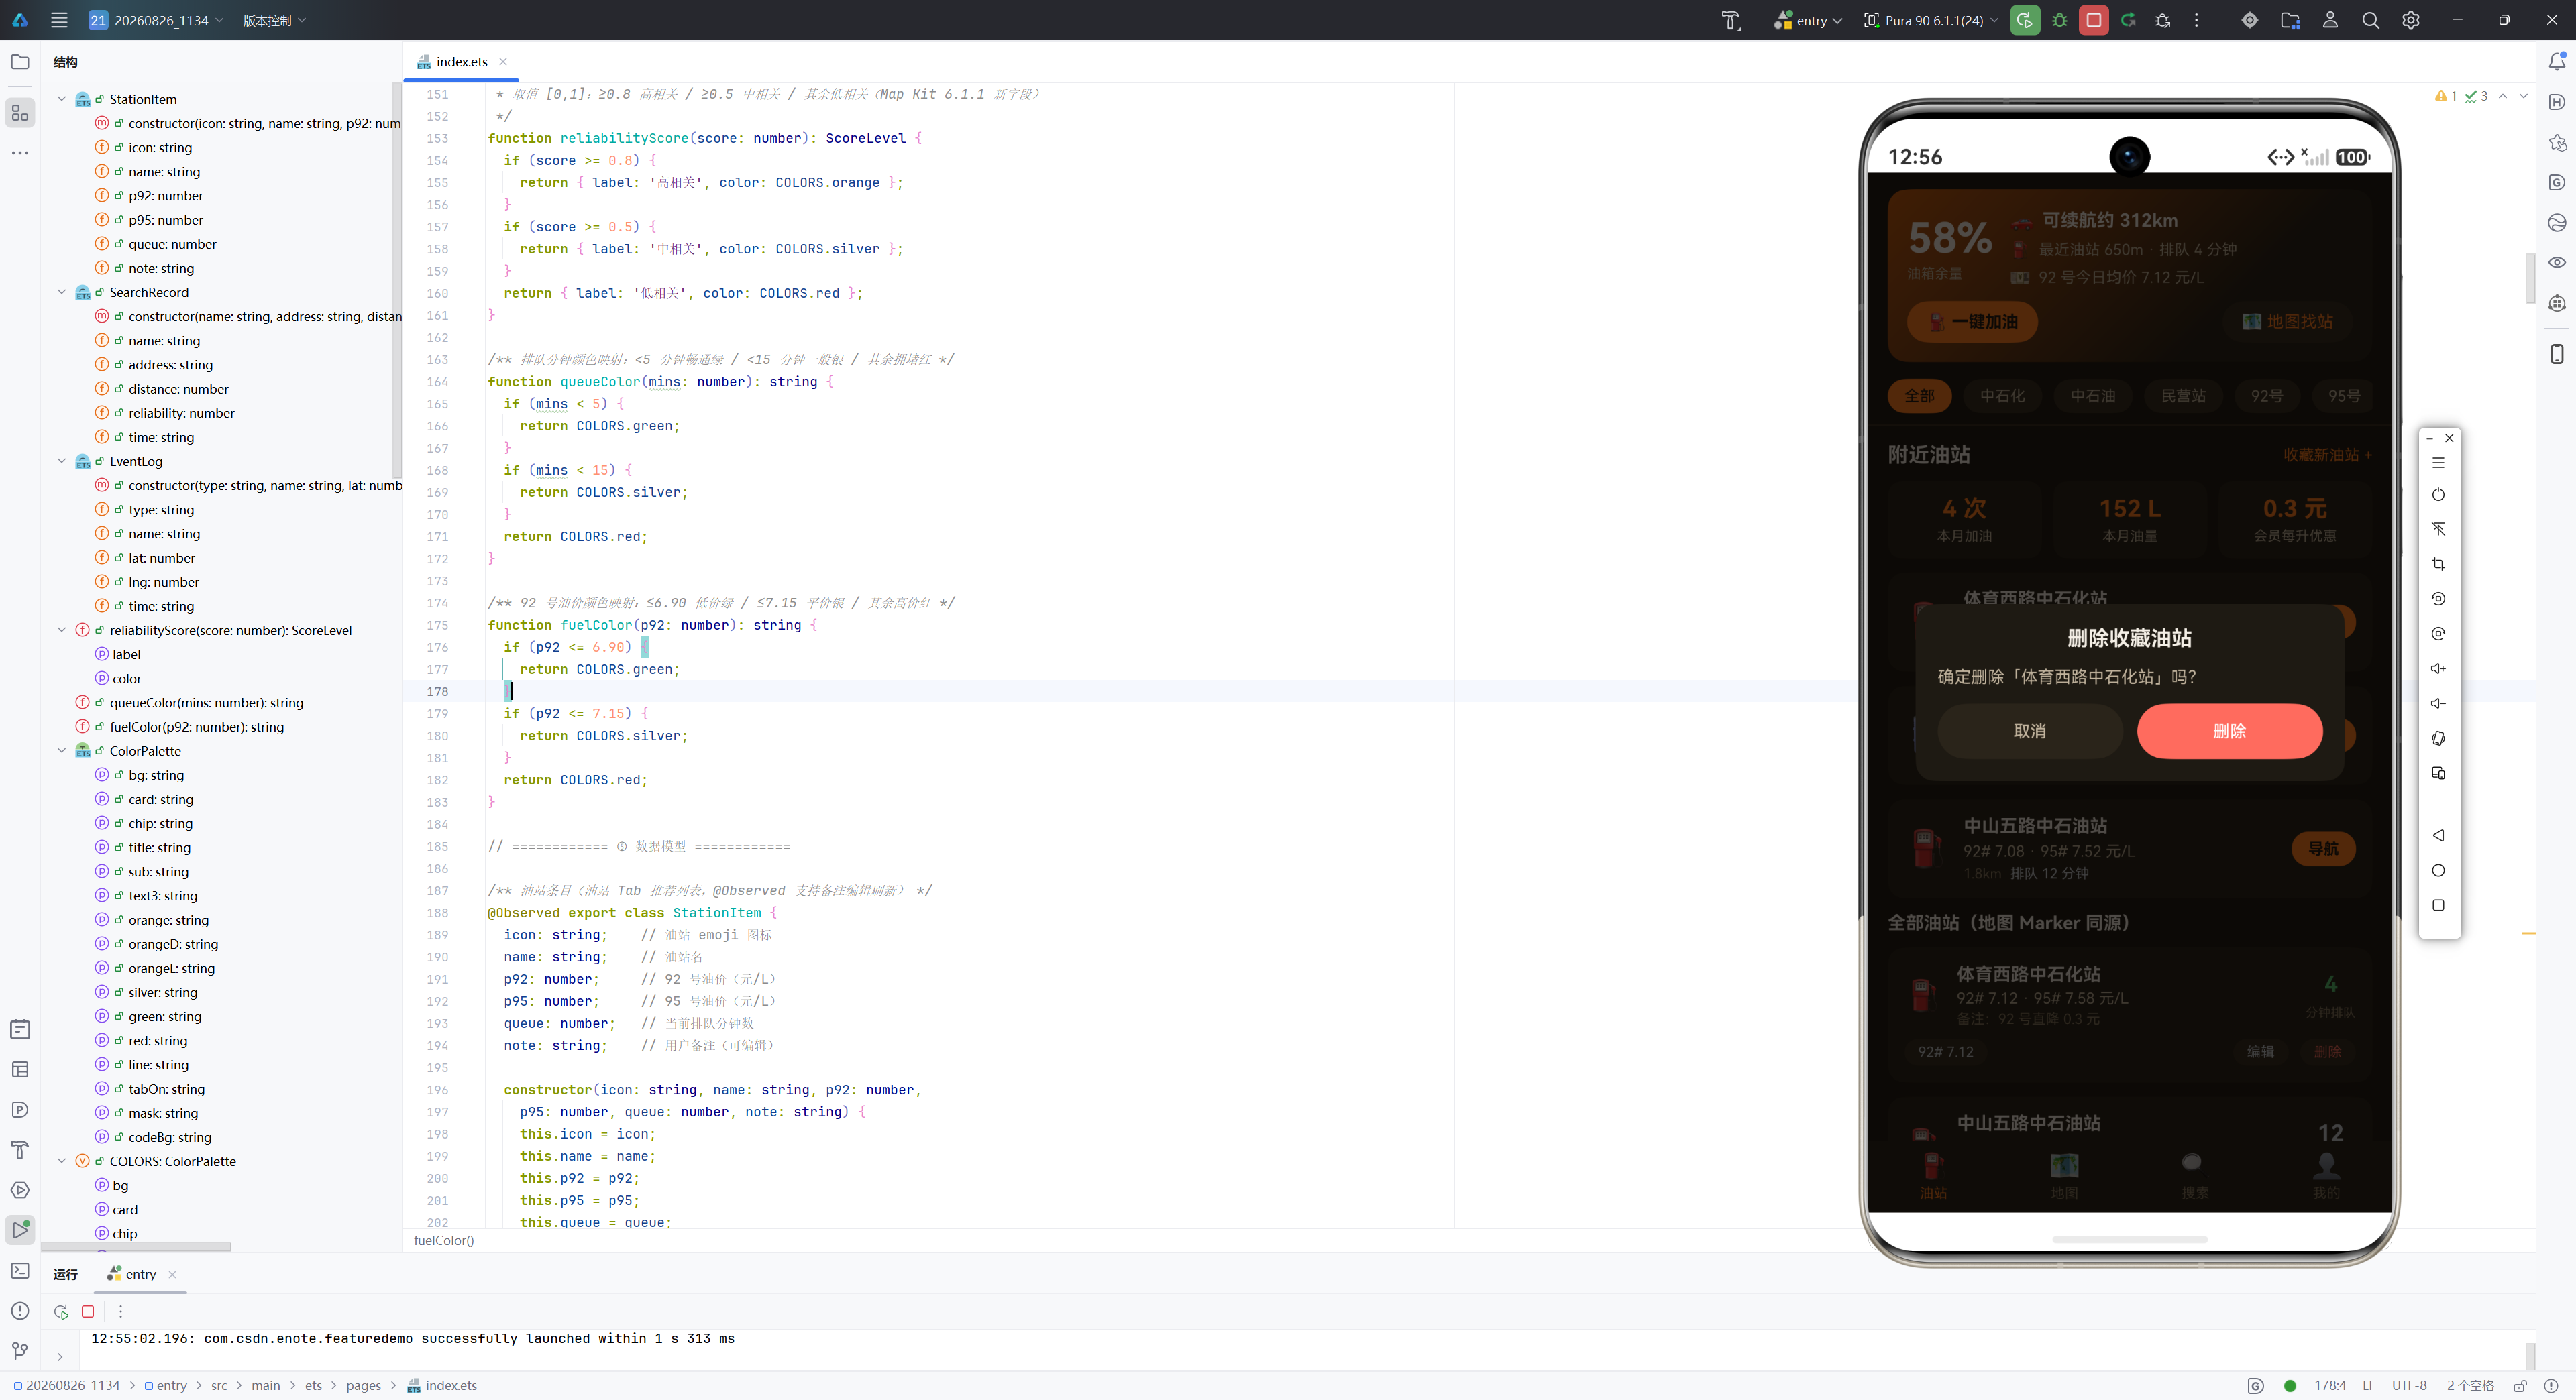The image size is (2576, 1400).
Task: Click the build hammer icon
Action: tap(1731, 20)
